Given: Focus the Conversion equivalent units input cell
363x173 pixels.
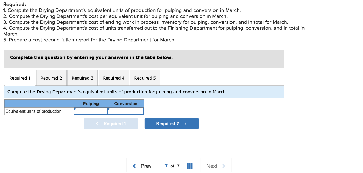Looking at the screenshot, I should tap(126, 111).
